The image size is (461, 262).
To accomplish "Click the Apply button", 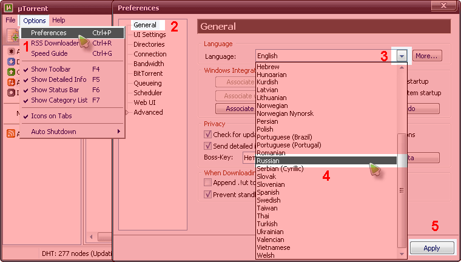I will [432, 248].
